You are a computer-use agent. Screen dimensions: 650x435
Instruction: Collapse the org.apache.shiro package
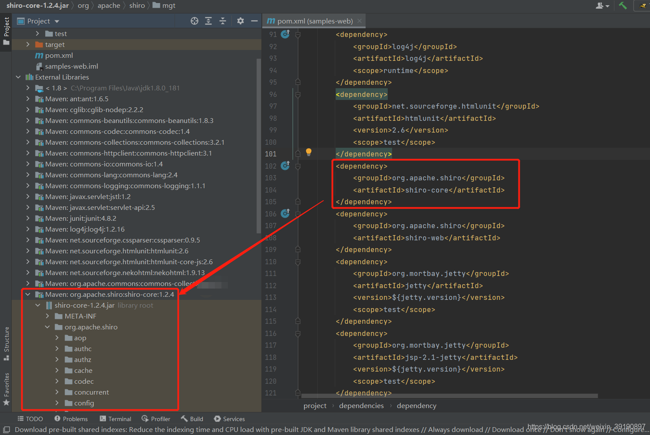[47, 327]
